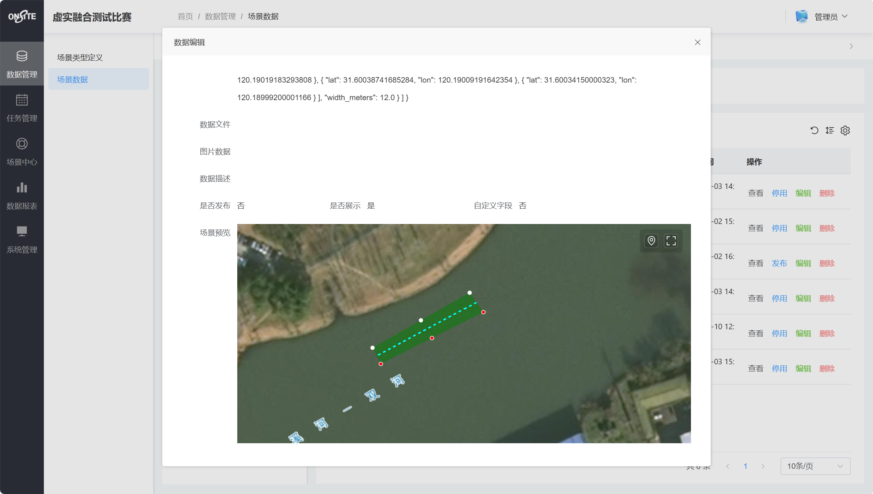The height and width of the screenshot is (494, 873).
Task: Click 停用 in the -03 15: row
Action: click(779, 369)
